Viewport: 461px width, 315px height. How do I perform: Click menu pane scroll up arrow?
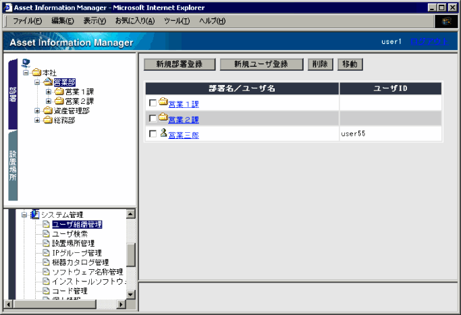point(131,214)
